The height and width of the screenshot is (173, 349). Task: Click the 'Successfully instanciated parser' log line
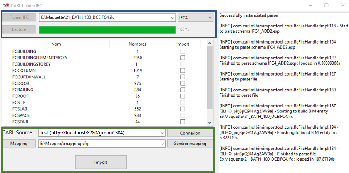[249, 15]
